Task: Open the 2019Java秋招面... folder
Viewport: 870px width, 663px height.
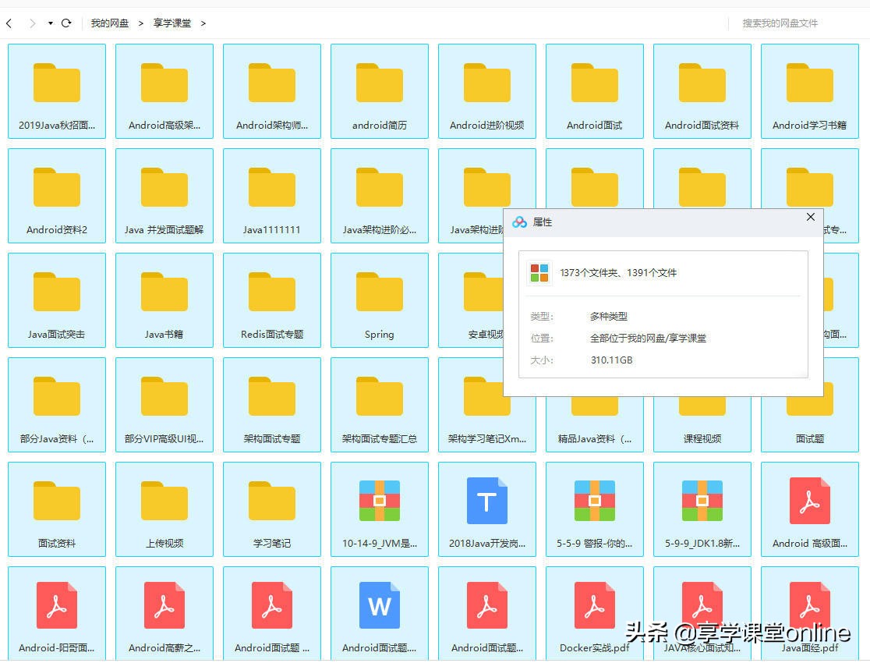Action: tap(57, 91)
